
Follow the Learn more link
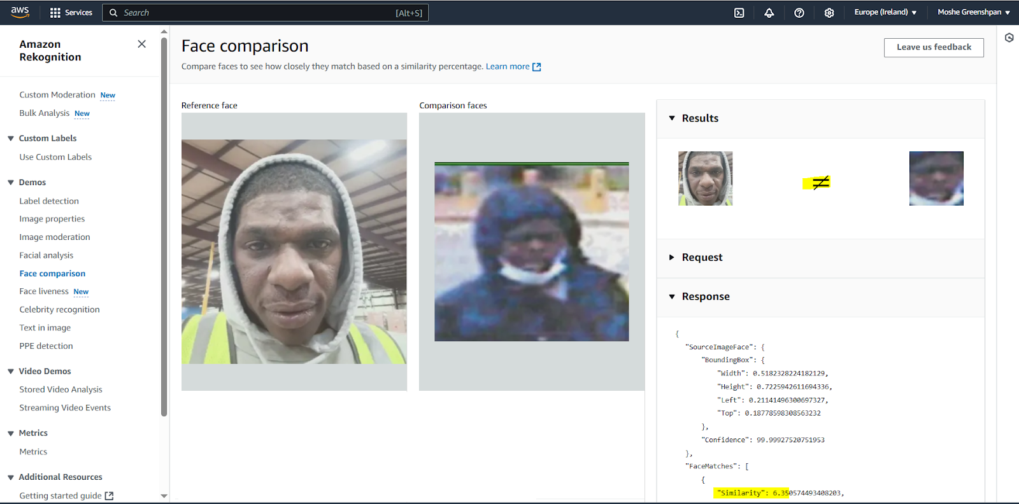pyautogui.click(x=508, y=67)
